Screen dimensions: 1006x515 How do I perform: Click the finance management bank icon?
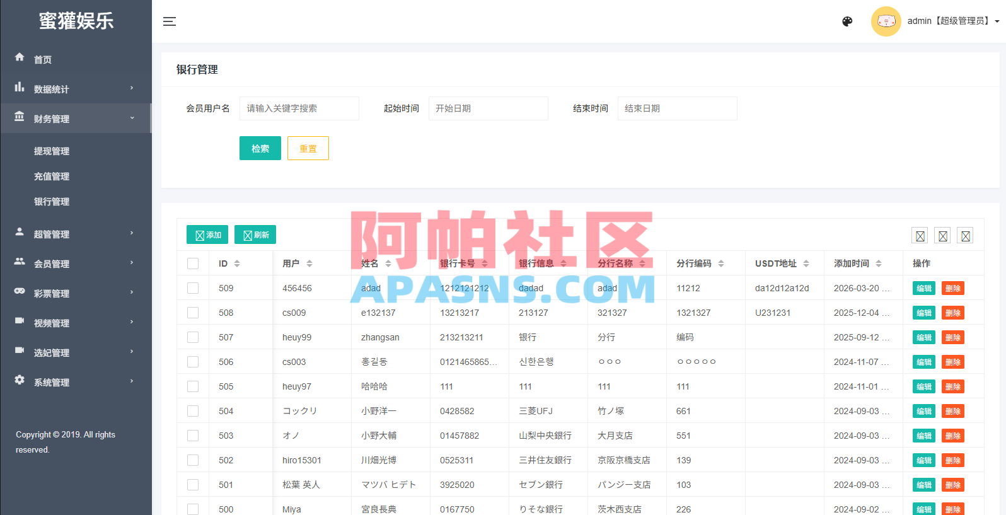20,117
